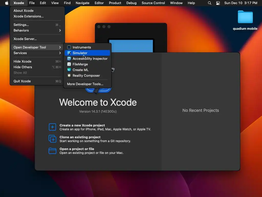Image resolution: width=262 pixels, height=197 pixels.
Task: Click the date and time in menu bar
Action: [x=241, y=3]
